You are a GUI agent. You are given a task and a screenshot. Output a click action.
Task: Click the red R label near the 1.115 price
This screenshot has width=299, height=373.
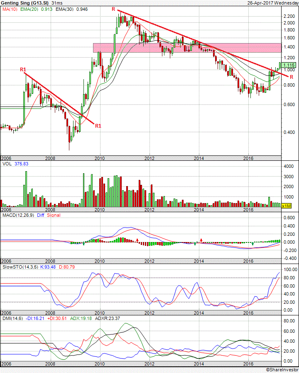click(x=292, y=77)
